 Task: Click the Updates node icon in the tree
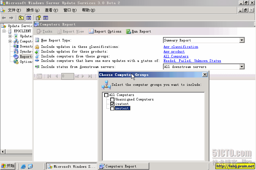pyautogui.click(x=16, y=36)
